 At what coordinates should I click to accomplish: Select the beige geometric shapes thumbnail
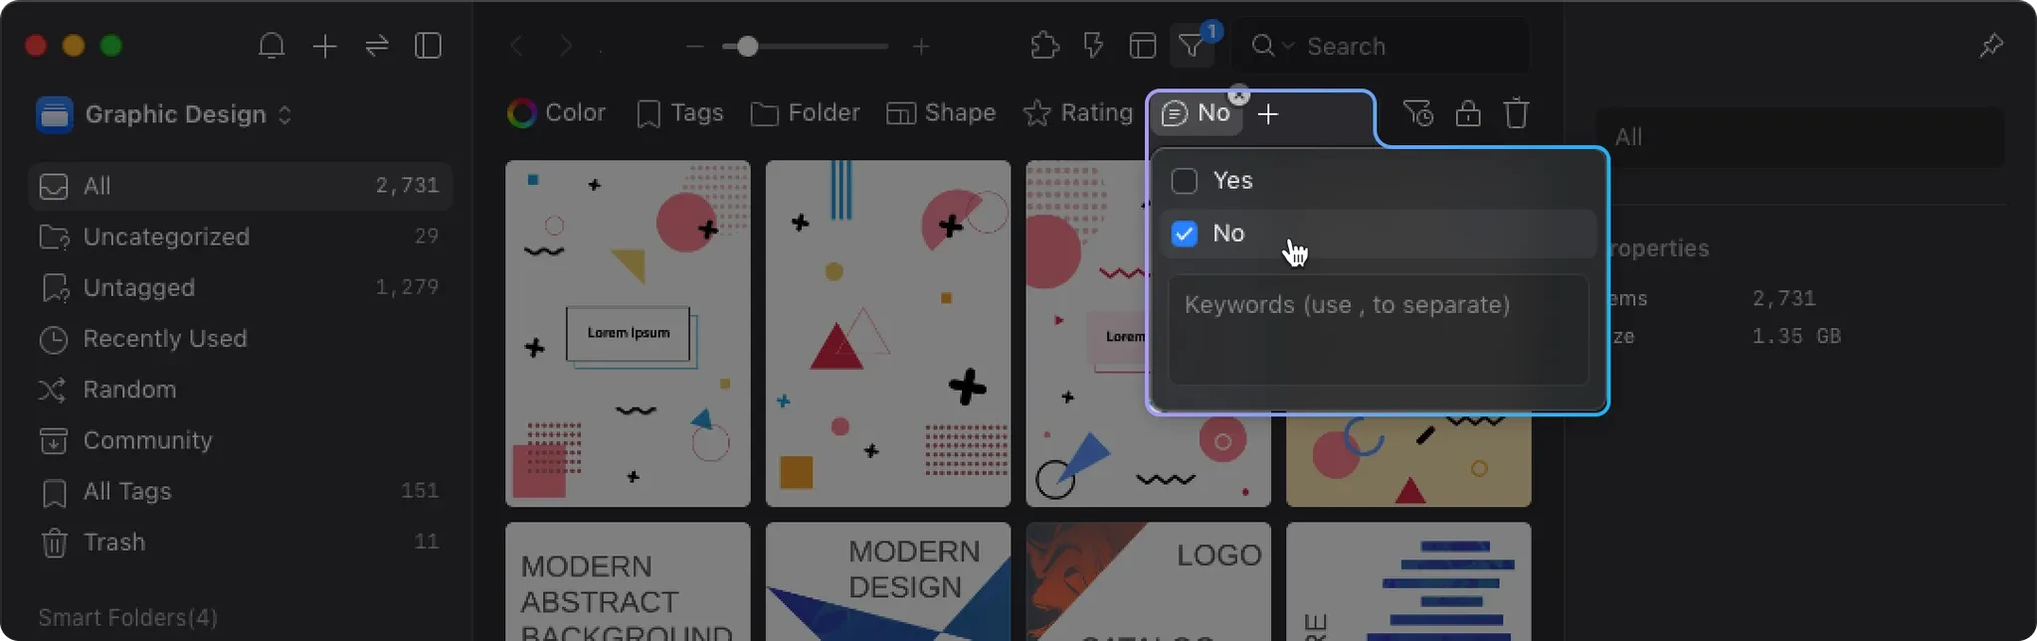pyautogui.click(x=1408, y=461)
